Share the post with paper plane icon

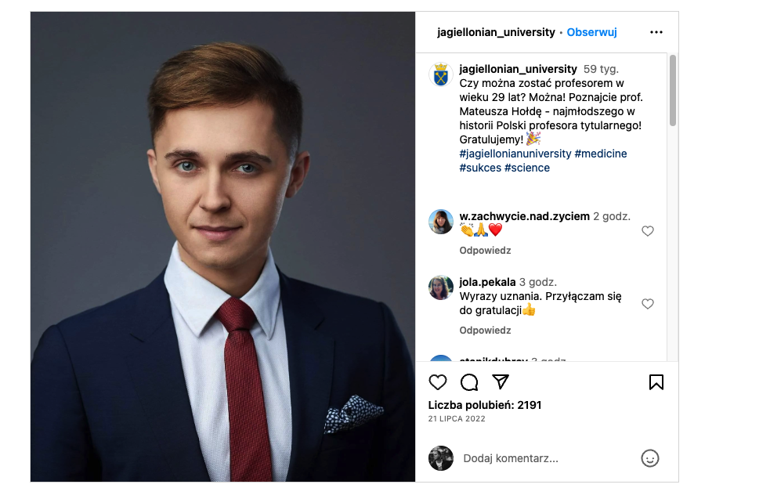[501, 381]
